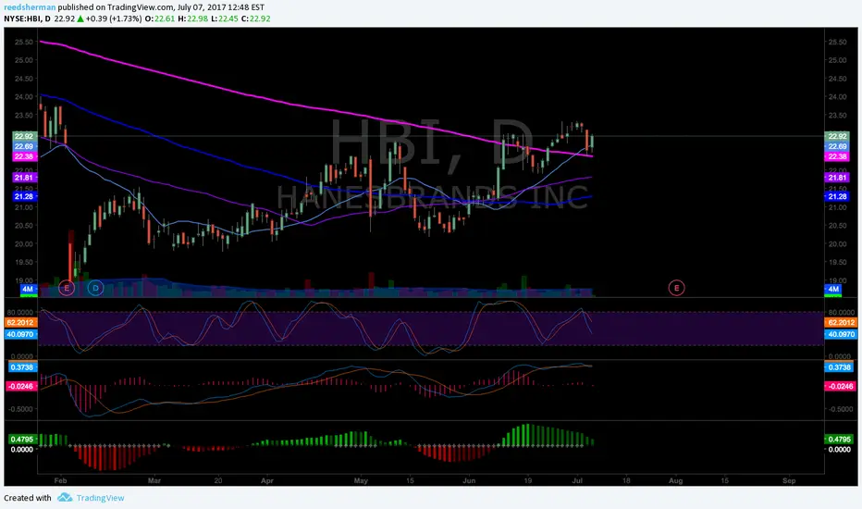
Task: Click the 25.50 tick on right price axis
Action: (x=837, y=42)
